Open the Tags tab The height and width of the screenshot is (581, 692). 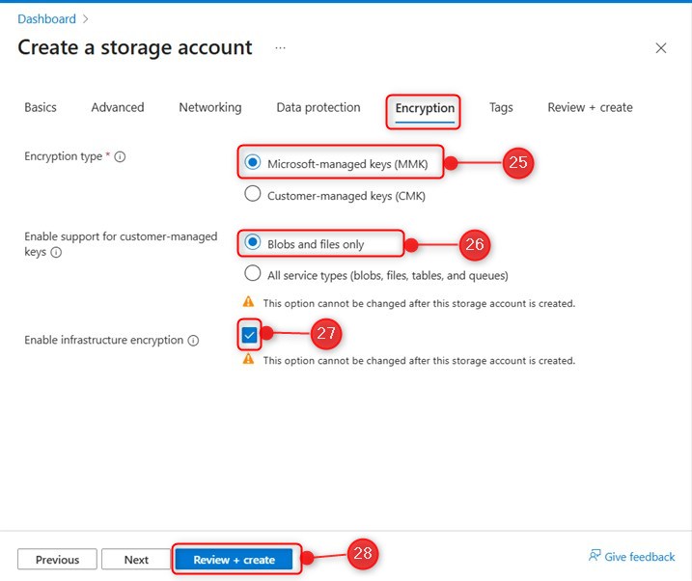pos(501,107)
